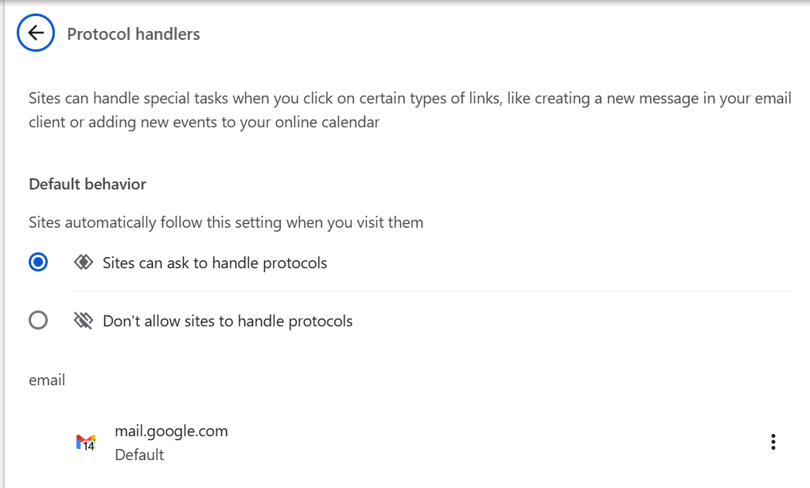Click the 'Sites automatically follow this setting' text

click(x=226, y=222)
